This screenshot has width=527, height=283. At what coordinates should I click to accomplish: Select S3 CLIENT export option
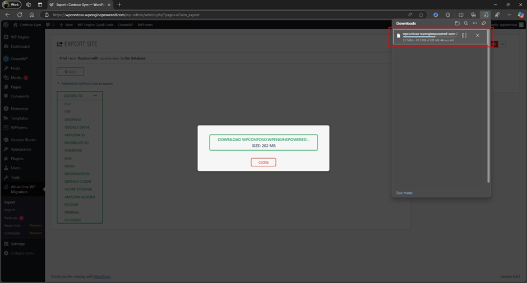pyautogui.click(x=72, y=220)
